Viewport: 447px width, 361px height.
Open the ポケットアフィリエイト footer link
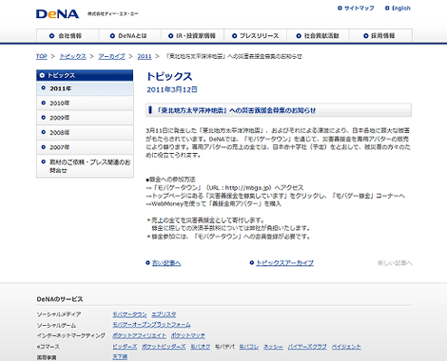139,335
